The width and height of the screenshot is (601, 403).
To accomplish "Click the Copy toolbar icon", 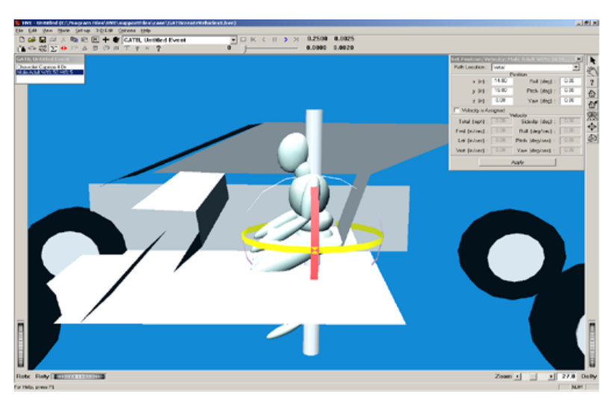I will point(74,40).
